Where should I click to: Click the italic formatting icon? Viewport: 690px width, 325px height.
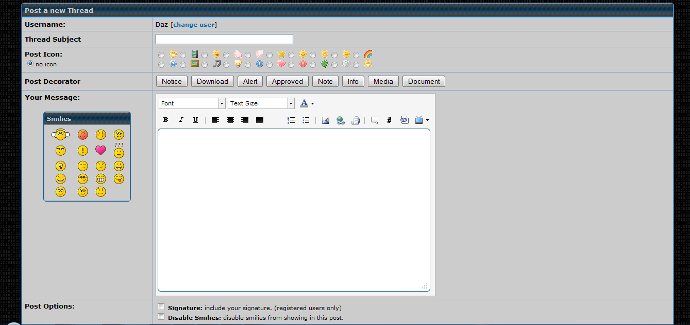click(x=181, y=120)
